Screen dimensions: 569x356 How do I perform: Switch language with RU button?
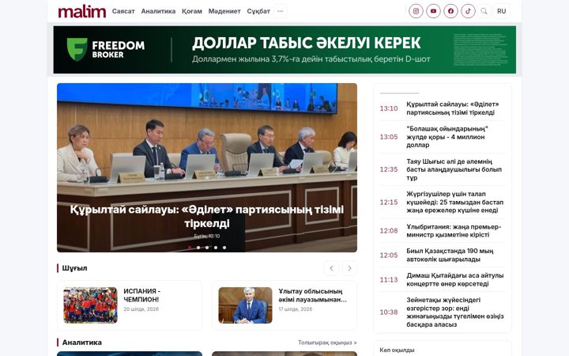(x=502, y=11)
